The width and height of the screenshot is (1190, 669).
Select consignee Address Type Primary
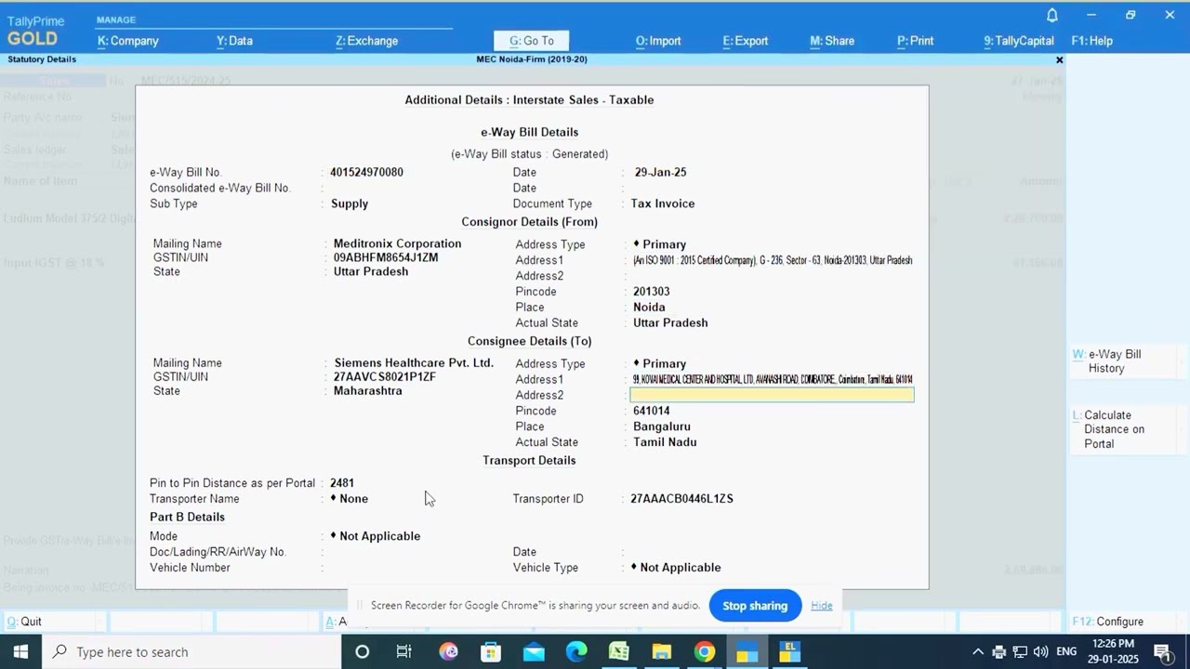(660, 364)
